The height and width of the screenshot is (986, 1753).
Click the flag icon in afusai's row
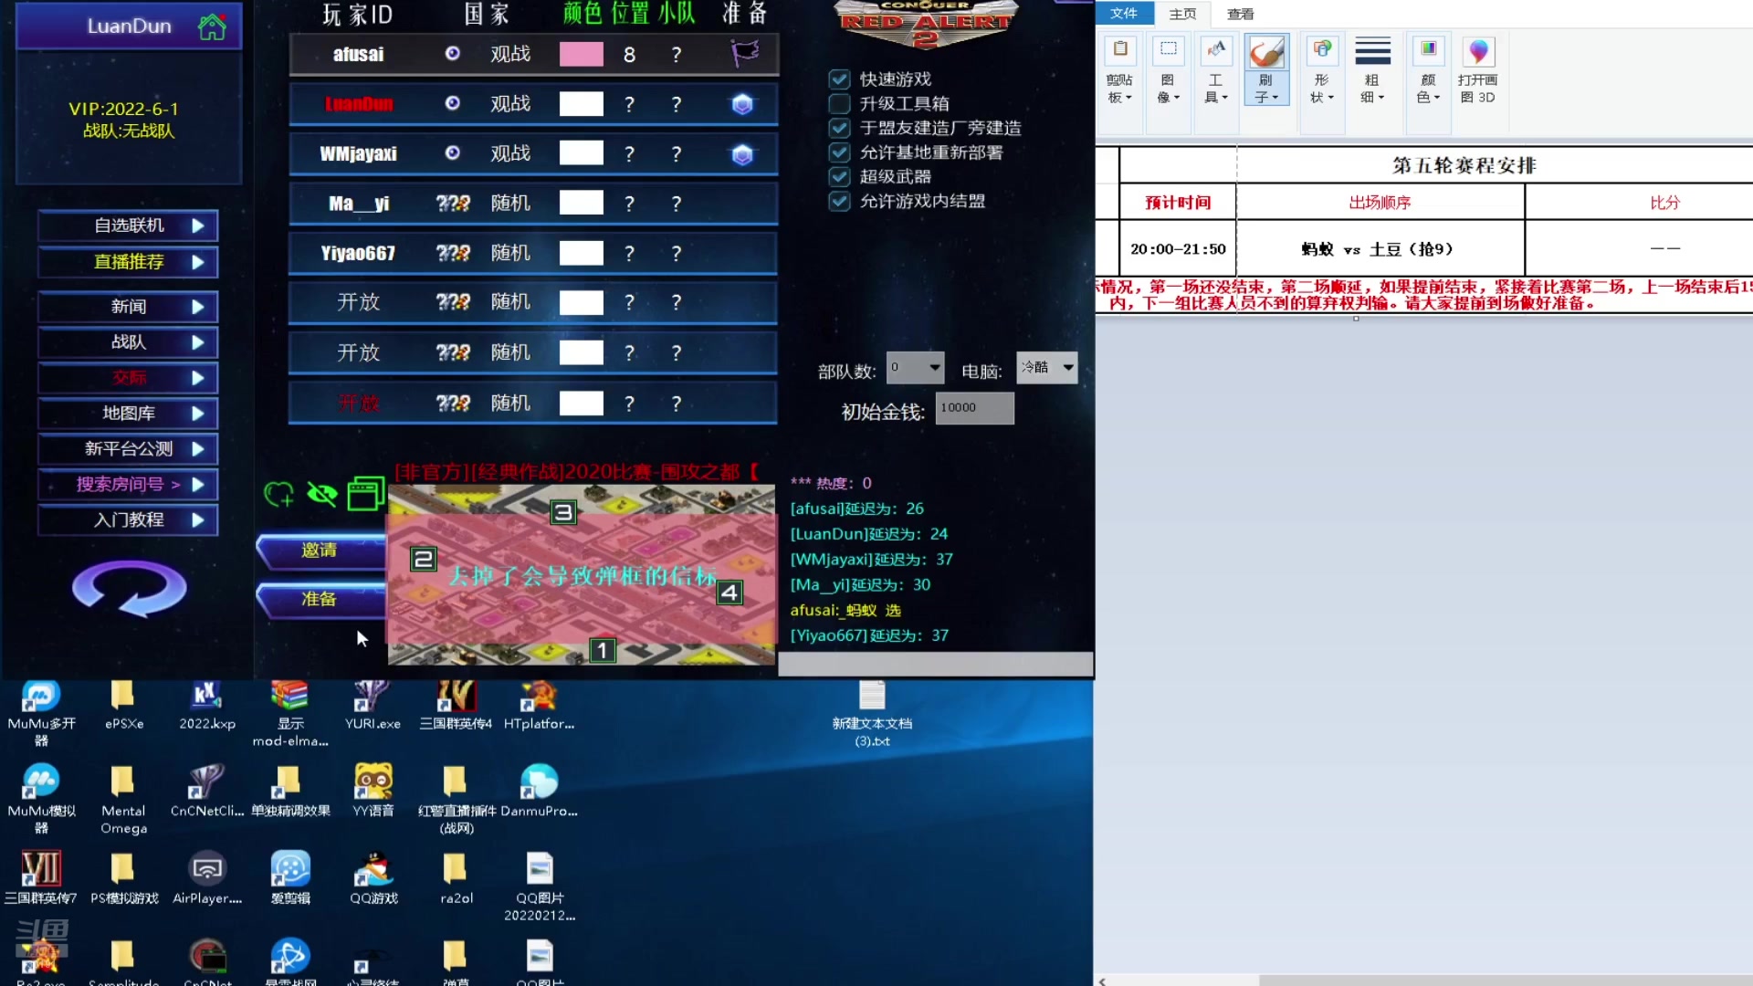pos(744,53)
